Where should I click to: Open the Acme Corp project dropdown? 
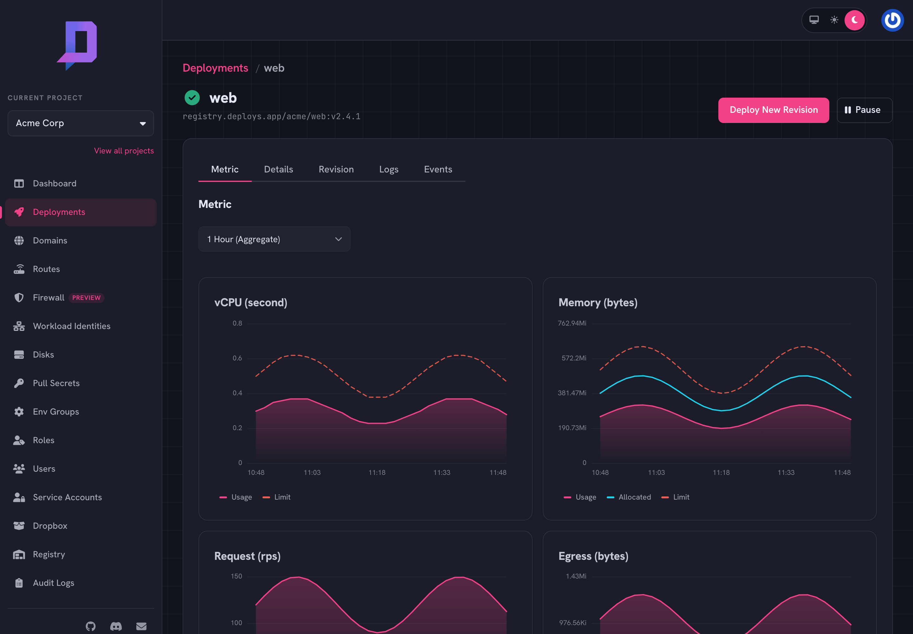(x=81, y=123)
